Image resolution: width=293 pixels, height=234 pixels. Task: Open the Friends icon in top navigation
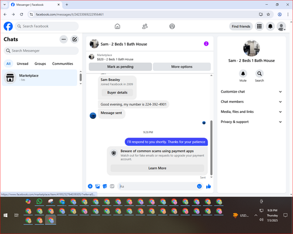click(x=145, y=26)
